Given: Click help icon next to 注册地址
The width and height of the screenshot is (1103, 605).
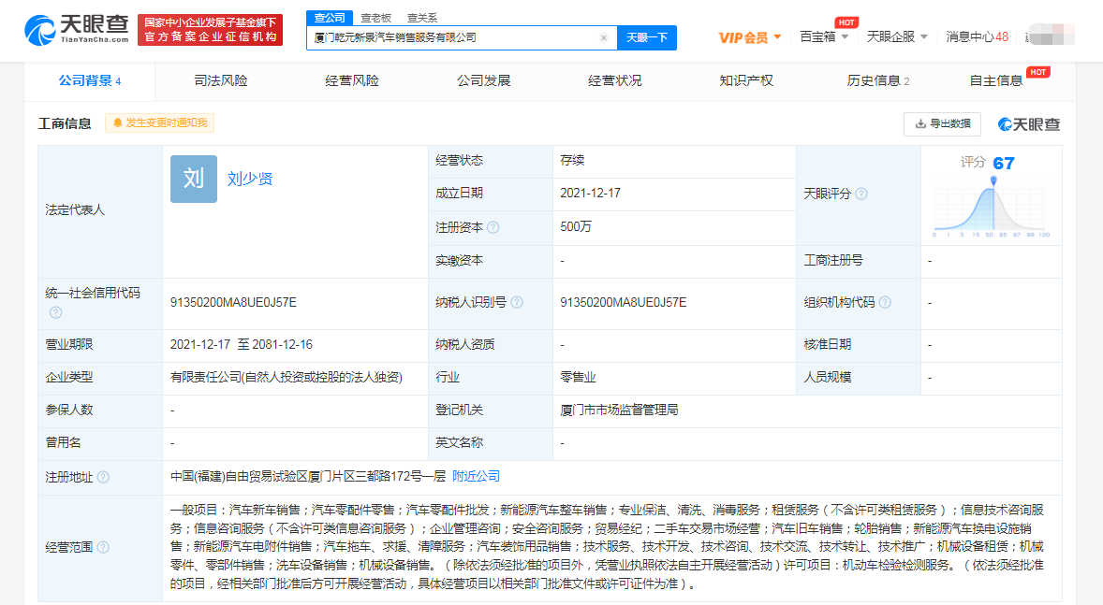Looking at the screenshot, I should point(103,478).
